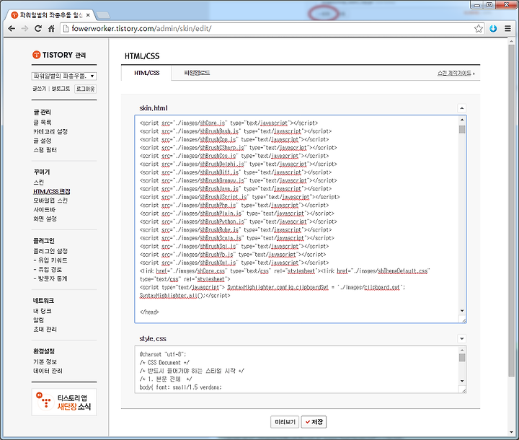Open 글 설정 in sidebar
The height and width of the screenshot is (440, 519).
pos(43,141)
